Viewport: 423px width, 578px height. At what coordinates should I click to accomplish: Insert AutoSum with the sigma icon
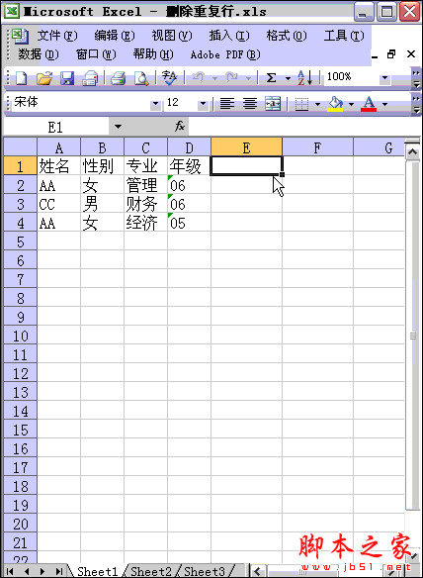272,78
